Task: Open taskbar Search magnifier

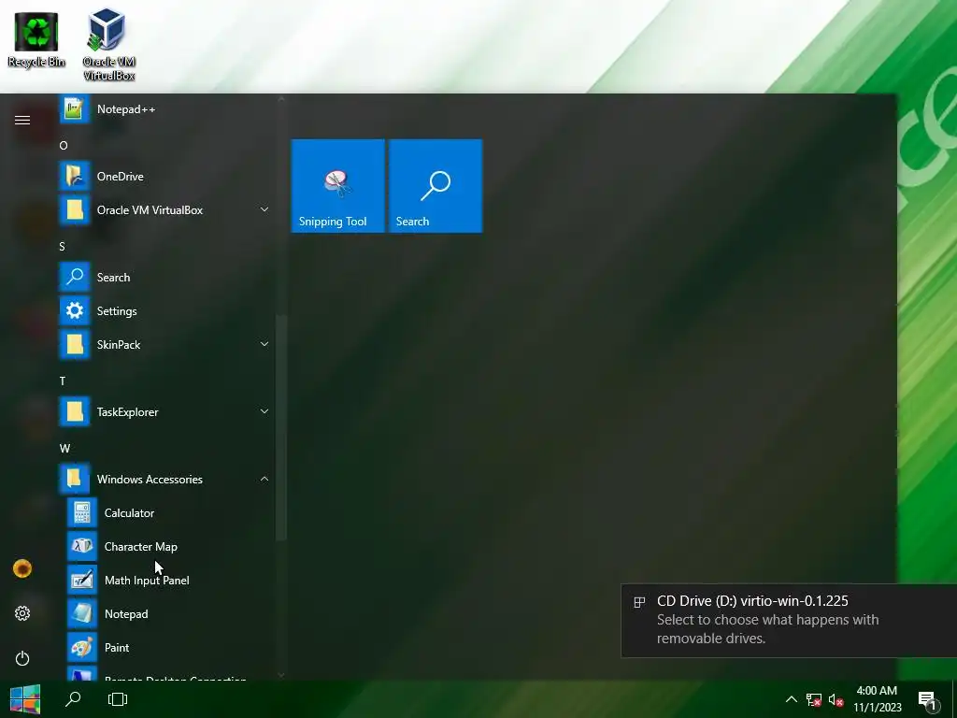Action: point(73,699)
